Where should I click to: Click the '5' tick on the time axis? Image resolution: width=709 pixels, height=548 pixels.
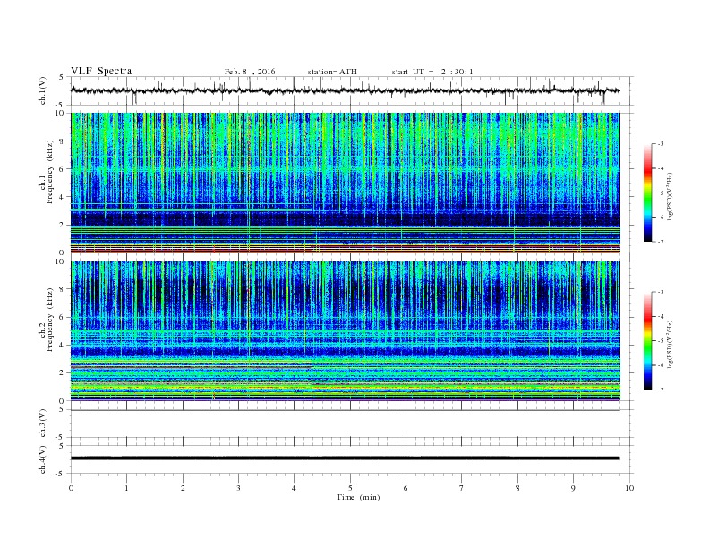(x=350, y=488)
